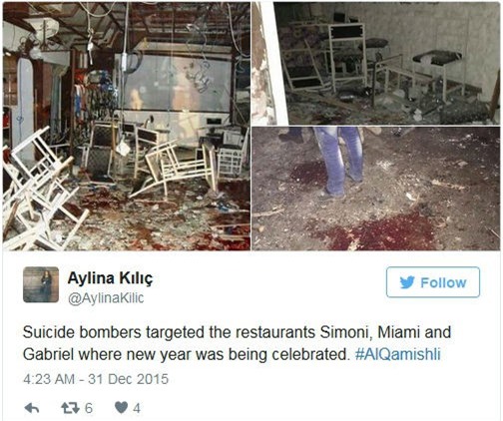Open Aylina Kılıç's profile avatar picture
This screenshot has height=421, width=503.
(x=41, y=284)
